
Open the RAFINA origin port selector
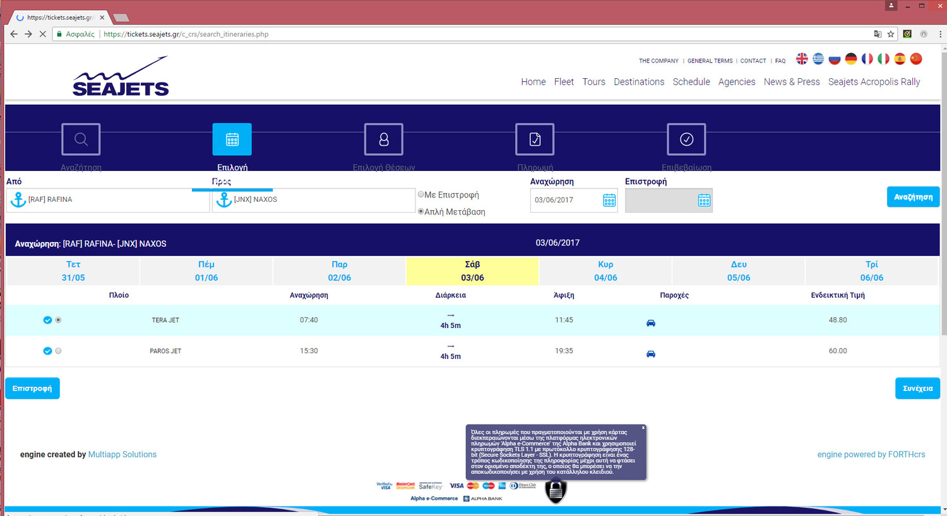click(x=107, y=200)
